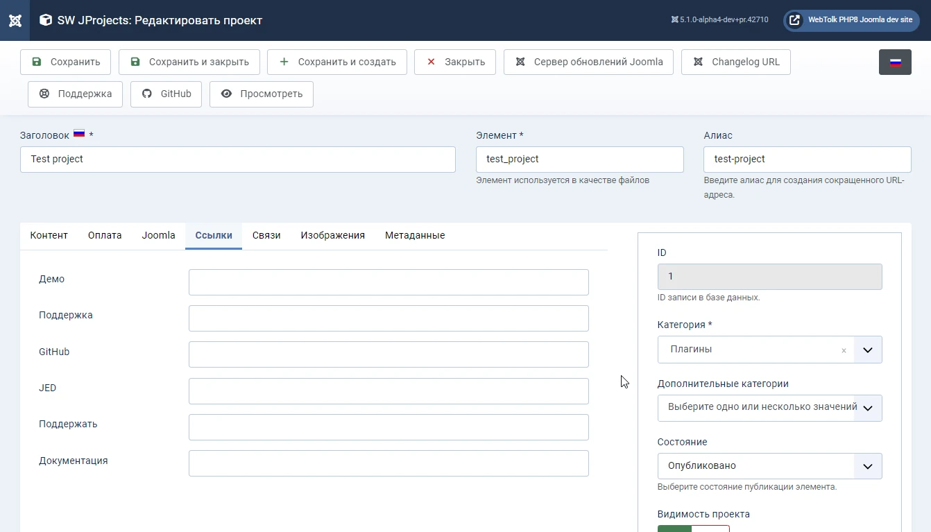Click Сохранить save button
The image size is (931, 532).
point(65,62)
